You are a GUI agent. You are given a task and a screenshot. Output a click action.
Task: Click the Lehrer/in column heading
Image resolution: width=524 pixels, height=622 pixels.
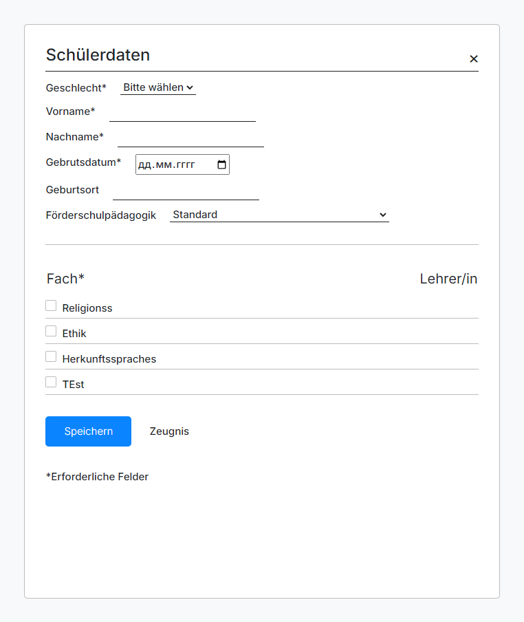click(448, 279)
